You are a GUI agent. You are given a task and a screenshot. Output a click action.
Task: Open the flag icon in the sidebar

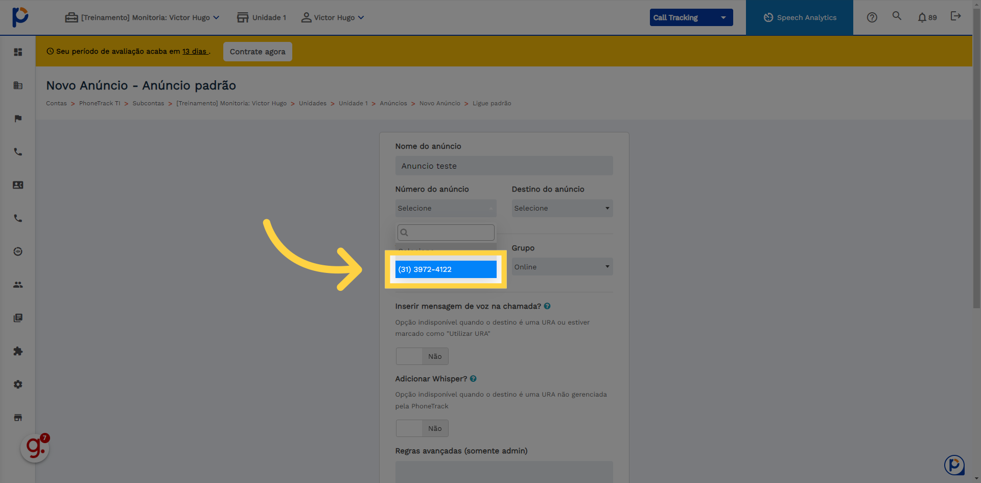18,119
